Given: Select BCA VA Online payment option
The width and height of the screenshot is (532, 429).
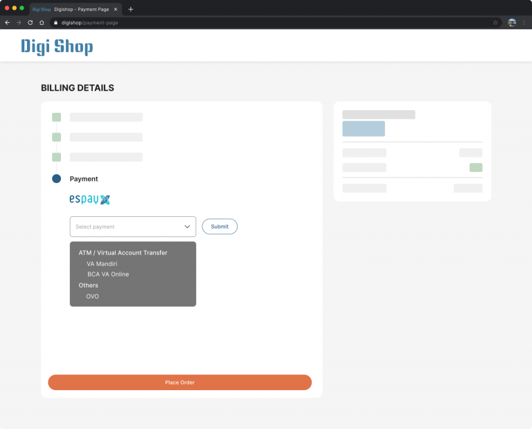Looking at the screenshot, I should coord(108,274).
